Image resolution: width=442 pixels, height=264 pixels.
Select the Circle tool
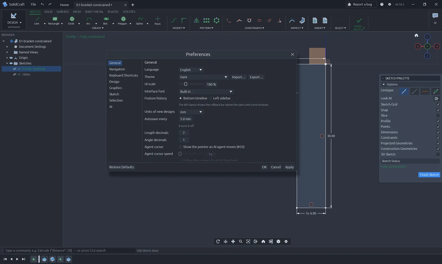point(72,20)
